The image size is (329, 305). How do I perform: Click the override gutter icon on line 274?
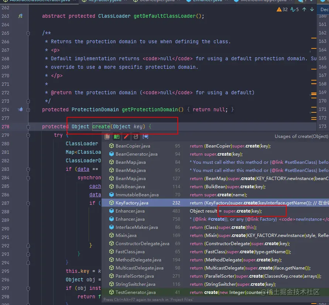click(x=20, y=109)
